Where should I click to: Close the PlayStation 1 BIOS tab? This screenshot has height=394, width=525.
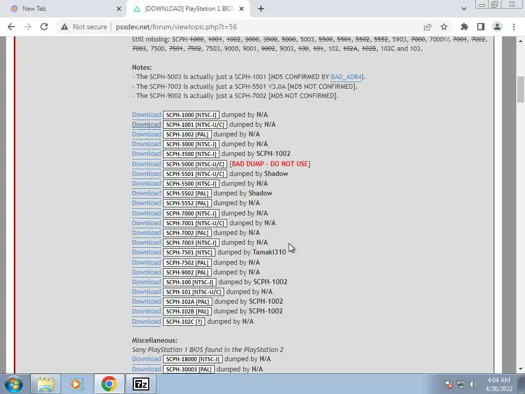(241, 9)
